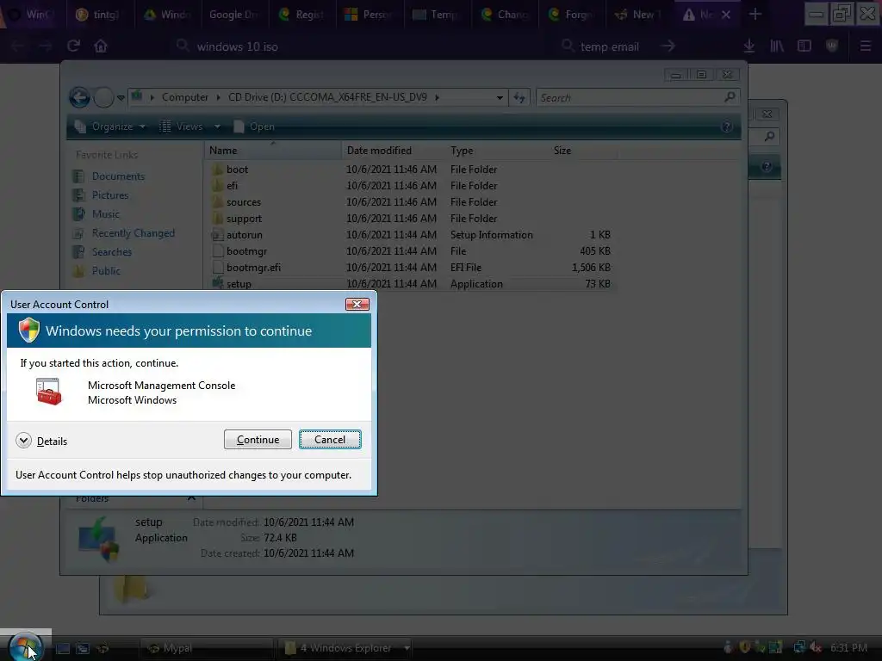Switch to the Temp tab

437,15
